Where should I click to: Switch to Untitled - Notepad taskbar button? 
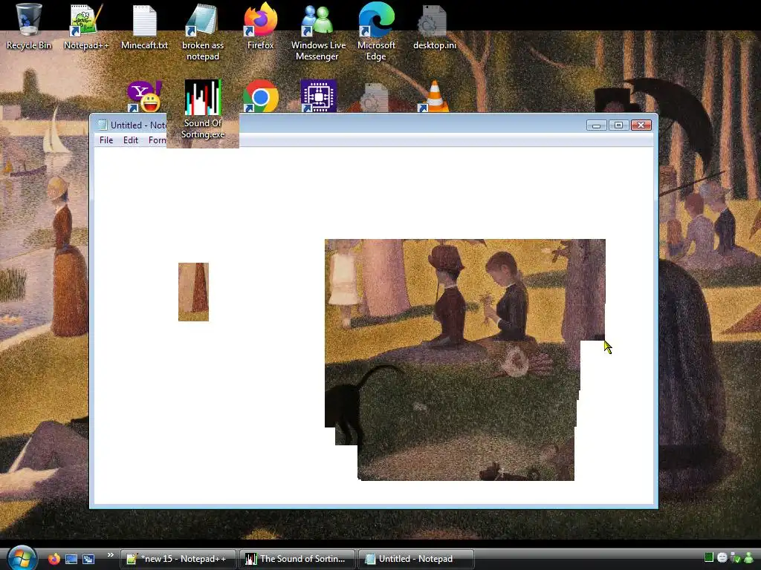tap(415, 559)
